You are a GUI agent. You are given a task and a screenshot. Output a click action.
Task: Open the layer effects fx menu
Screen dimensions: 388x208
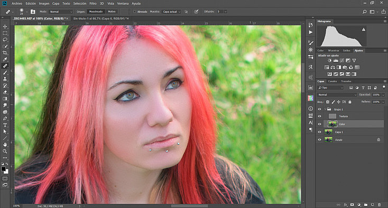pos(345,204)
